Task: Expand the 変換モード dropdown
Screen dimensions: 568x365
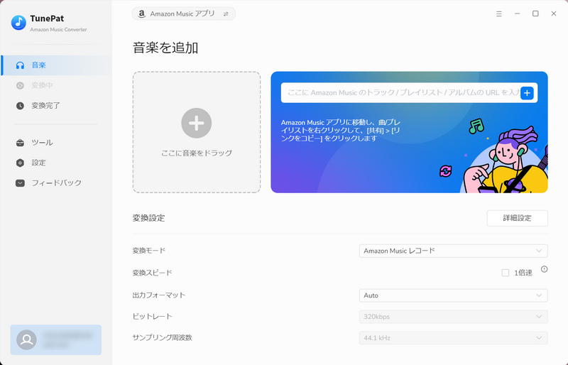Action: [453, 251]
